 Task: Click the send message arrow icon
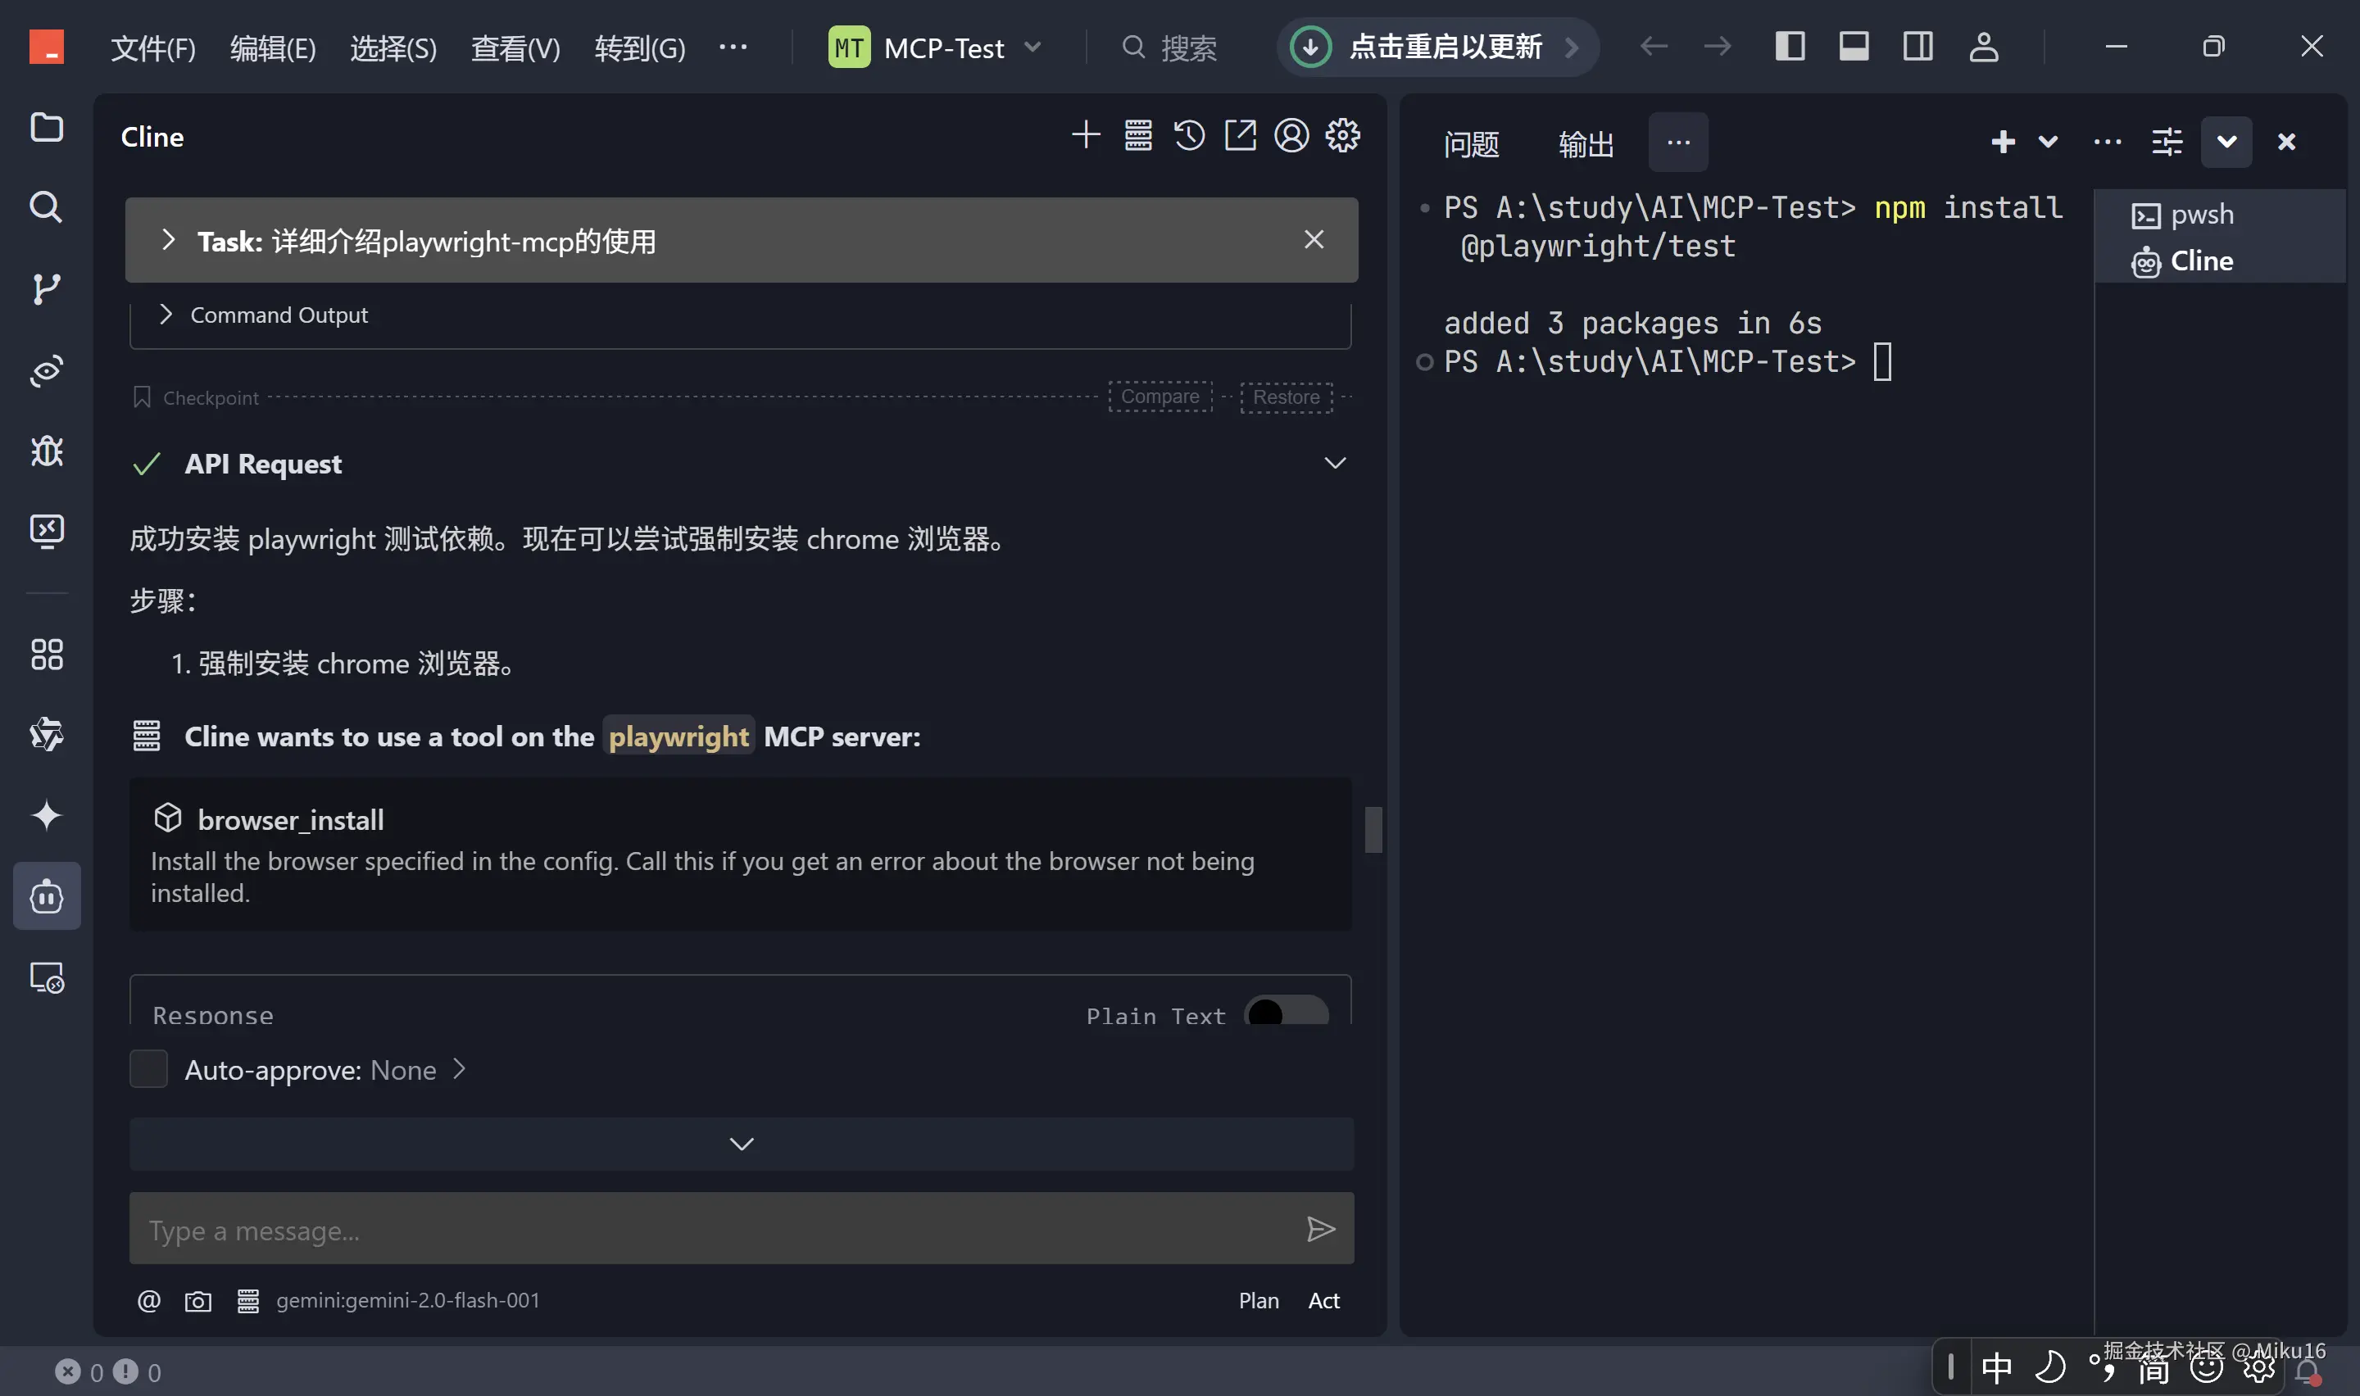[1321, 1229]
